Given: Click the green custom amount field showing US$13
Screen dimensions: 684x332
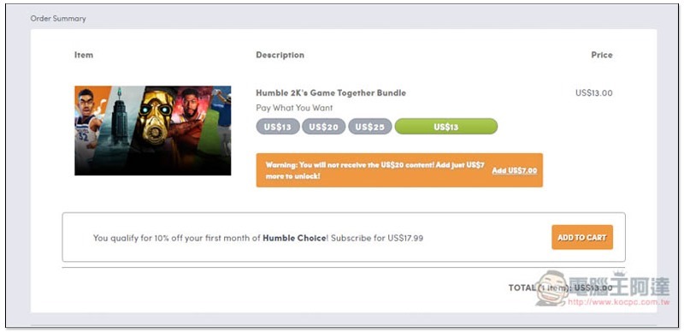Looking at the screenshot, I should 445,127.
